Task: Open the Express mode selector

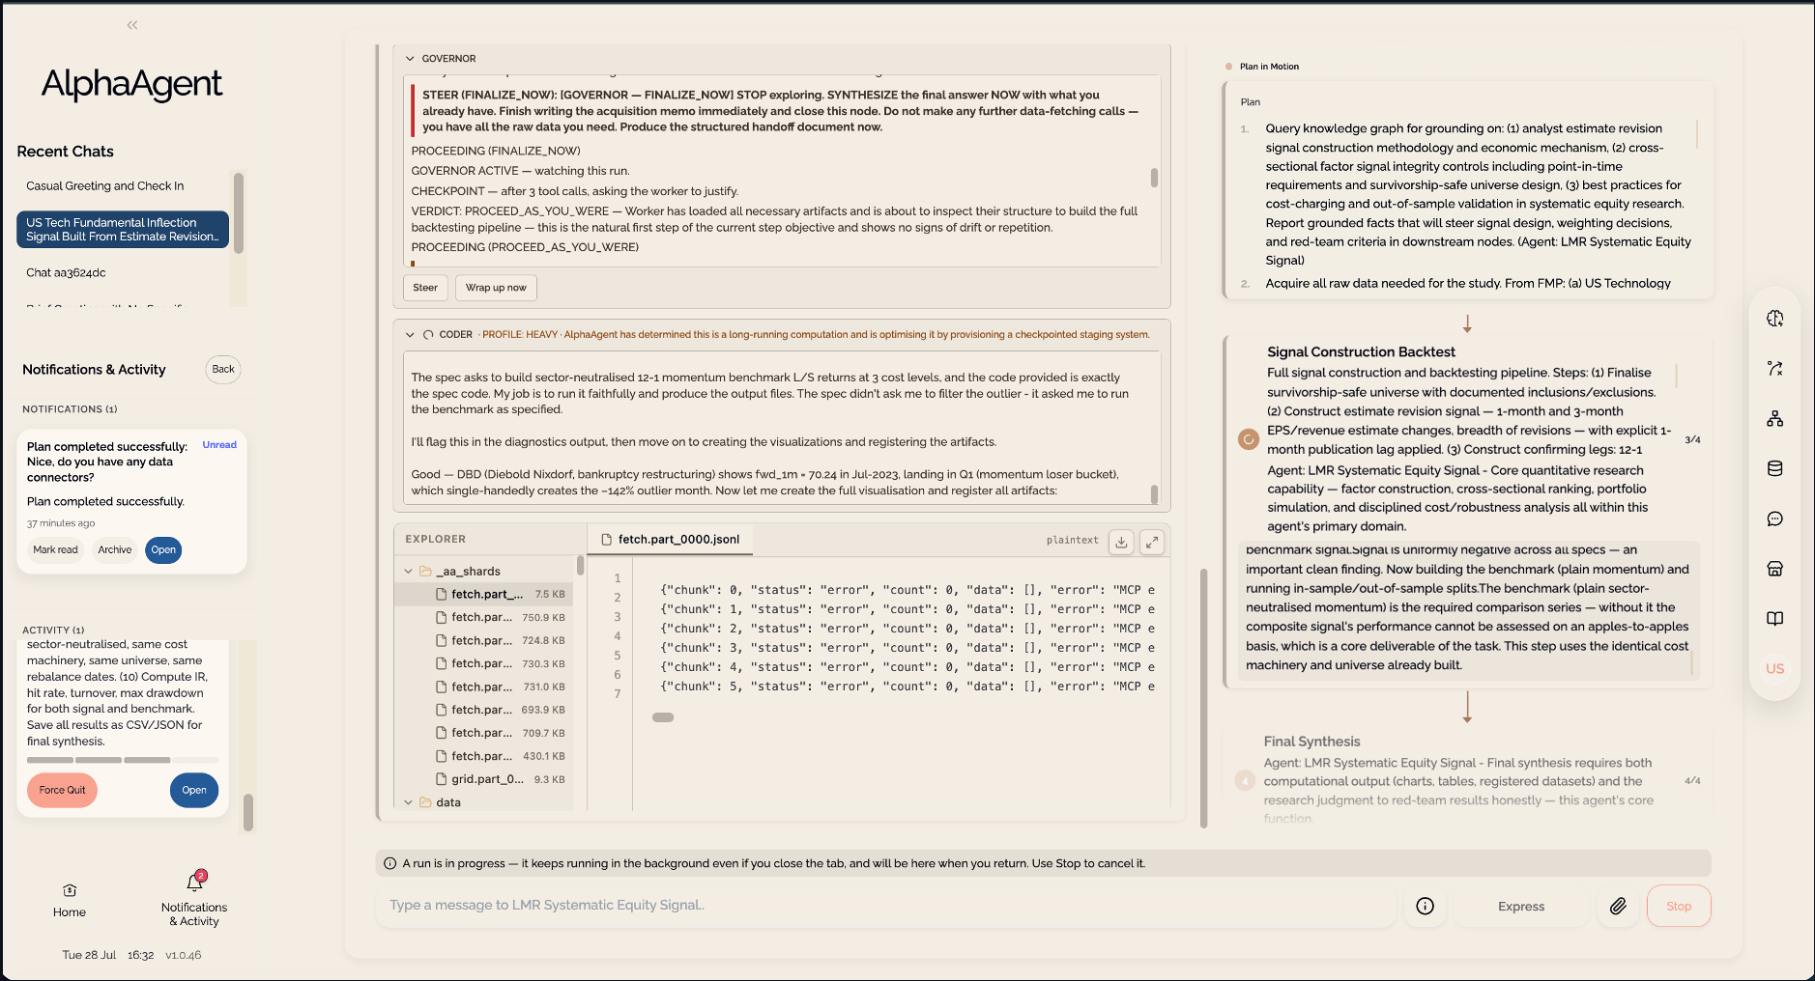Action: coord(1521,906)
